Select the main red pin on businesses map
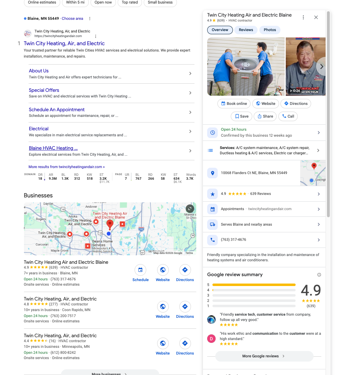 [x=110, y=224]
